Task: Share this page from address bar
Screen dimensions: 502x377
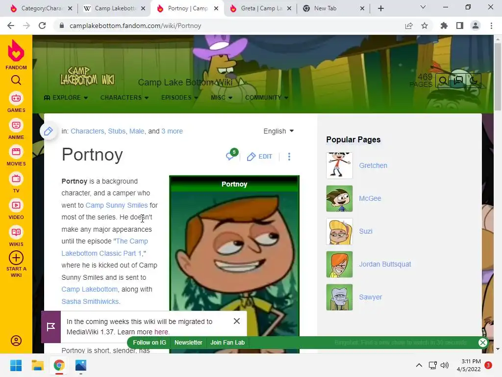Action: [x=409, y=26]
